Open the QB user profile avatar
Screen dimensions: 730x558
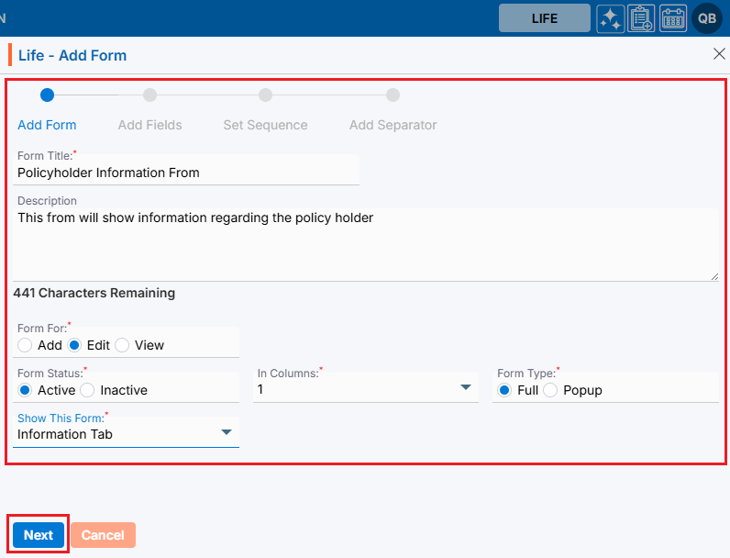[707, 18]
